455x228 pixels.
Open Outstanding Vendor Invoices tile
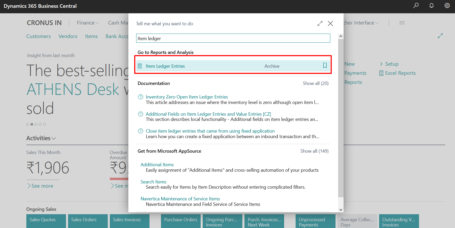pyautogui.click(x=399, y=221)
